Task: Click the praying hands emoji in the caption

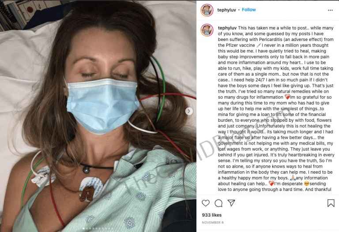Action: tap(293, 178)
